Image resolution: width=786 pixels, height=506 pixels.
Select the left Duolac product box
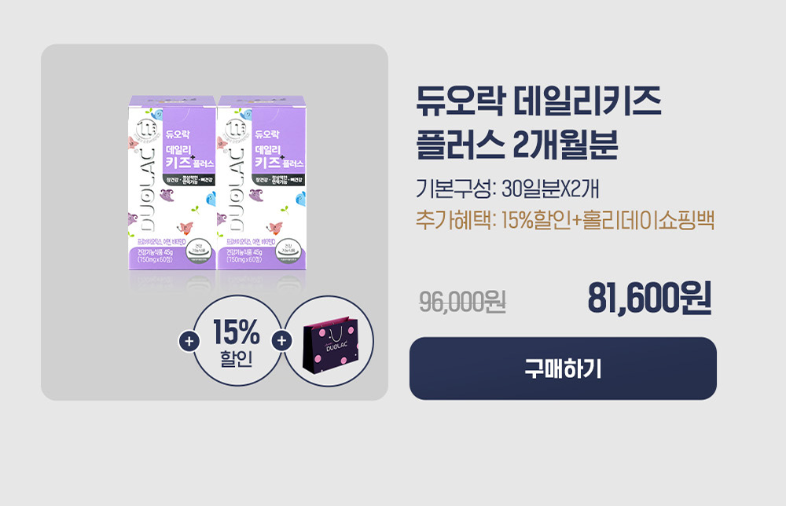(172, 183)
